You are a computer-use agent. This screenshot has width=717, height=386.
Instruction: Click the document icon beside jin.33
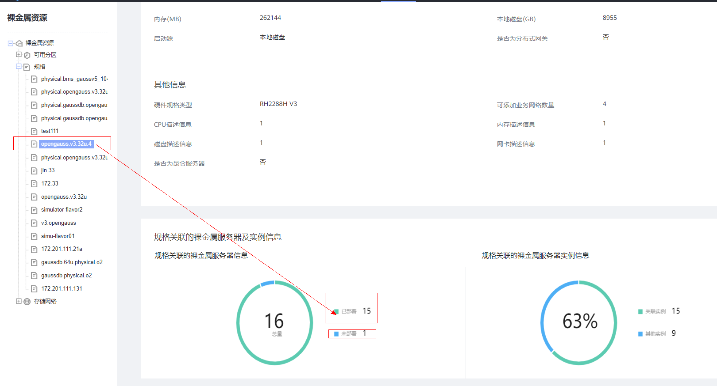click(34, 170)
